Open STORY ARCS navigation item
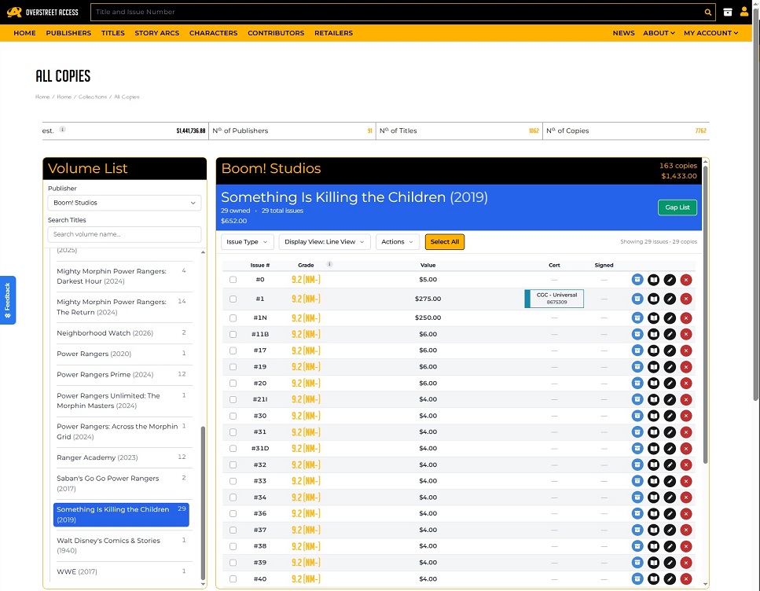Screen dimensions: 760x591 click(x=157, y=33)
